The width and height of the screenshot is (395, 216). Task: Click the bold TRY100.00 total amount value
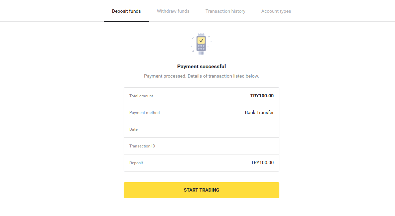click(x=262, y=96)
